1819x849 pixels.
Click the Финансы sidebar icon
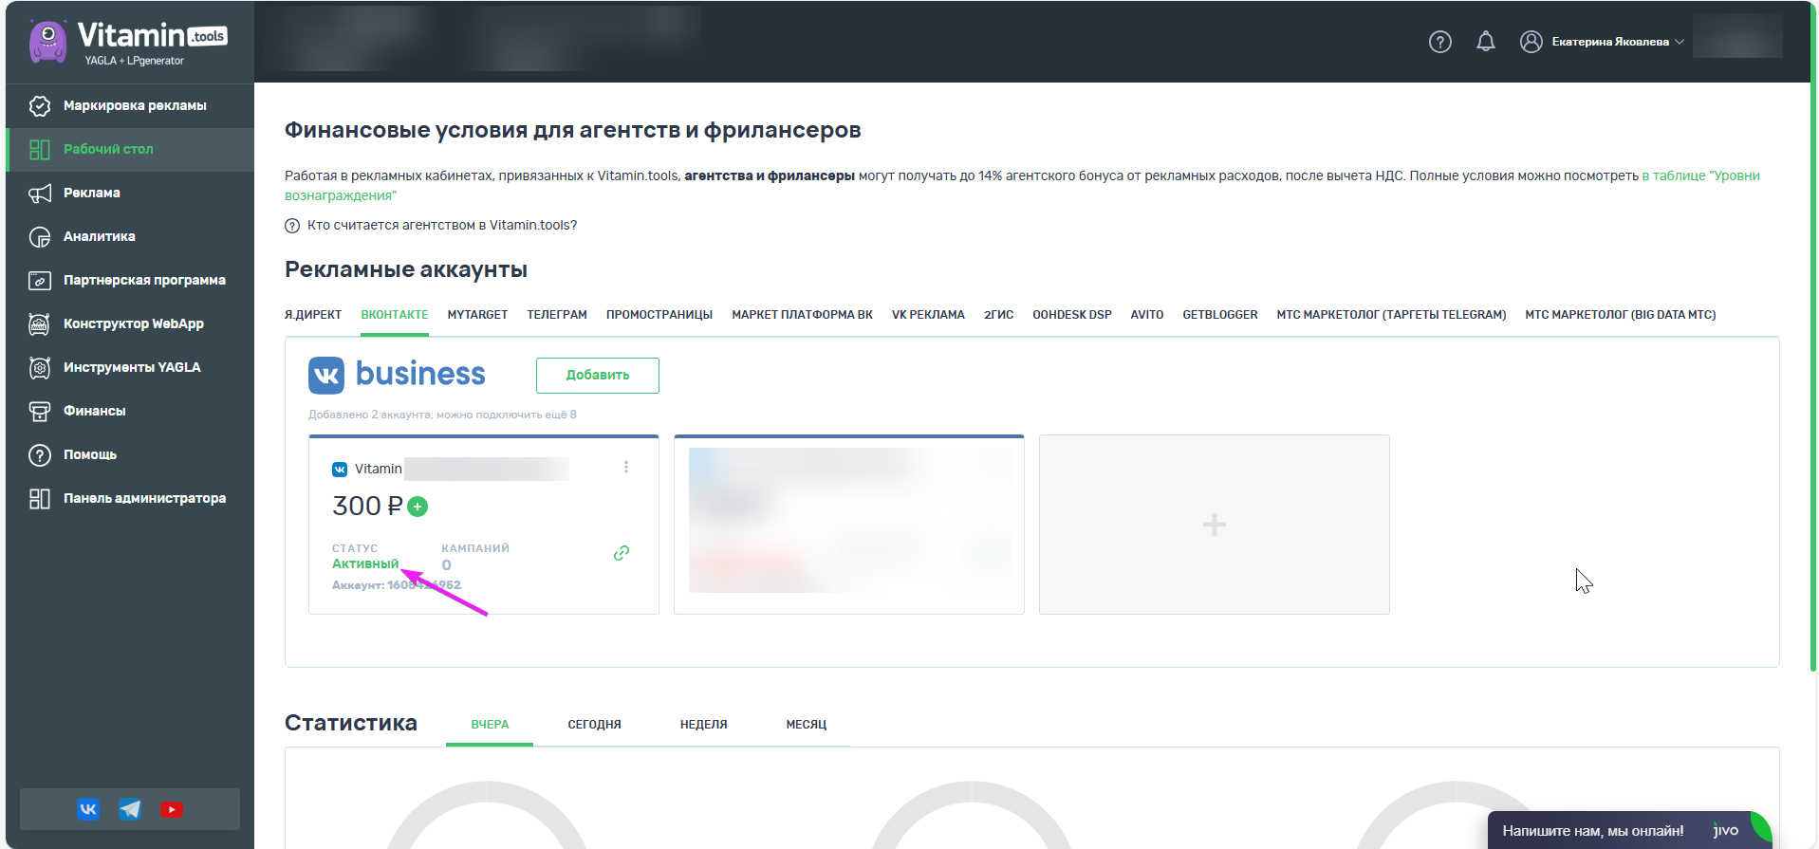(x=40, y=411)
